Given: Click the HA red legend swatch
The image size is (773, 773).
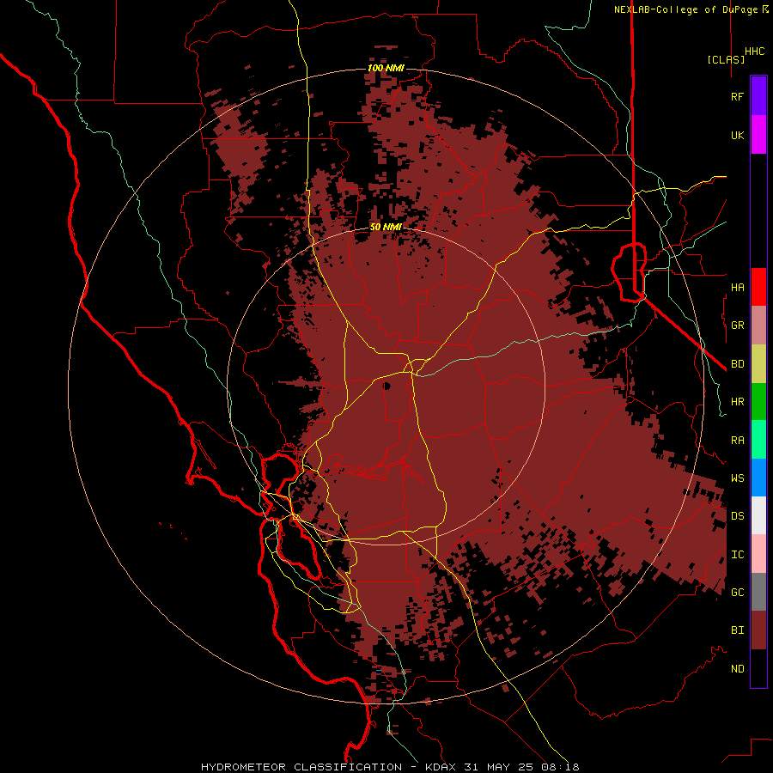Looking at the screenshot, I should [758, 287].
